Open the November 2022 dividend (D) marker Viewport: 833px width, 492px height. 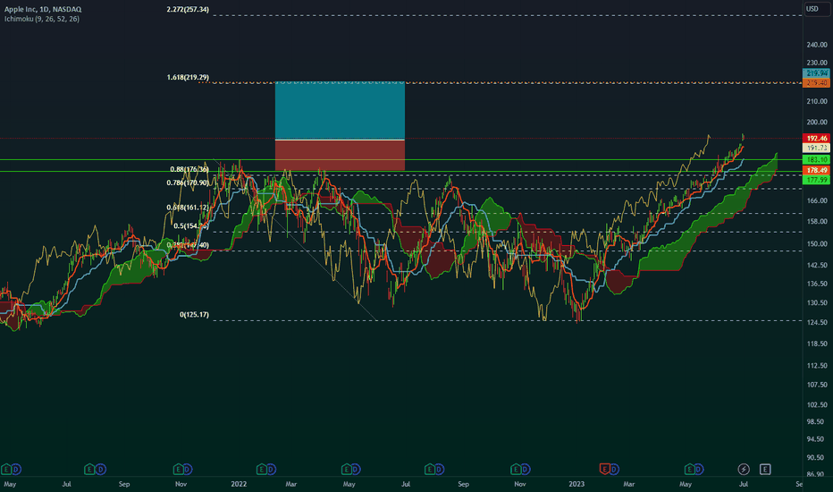pos(525,469)
